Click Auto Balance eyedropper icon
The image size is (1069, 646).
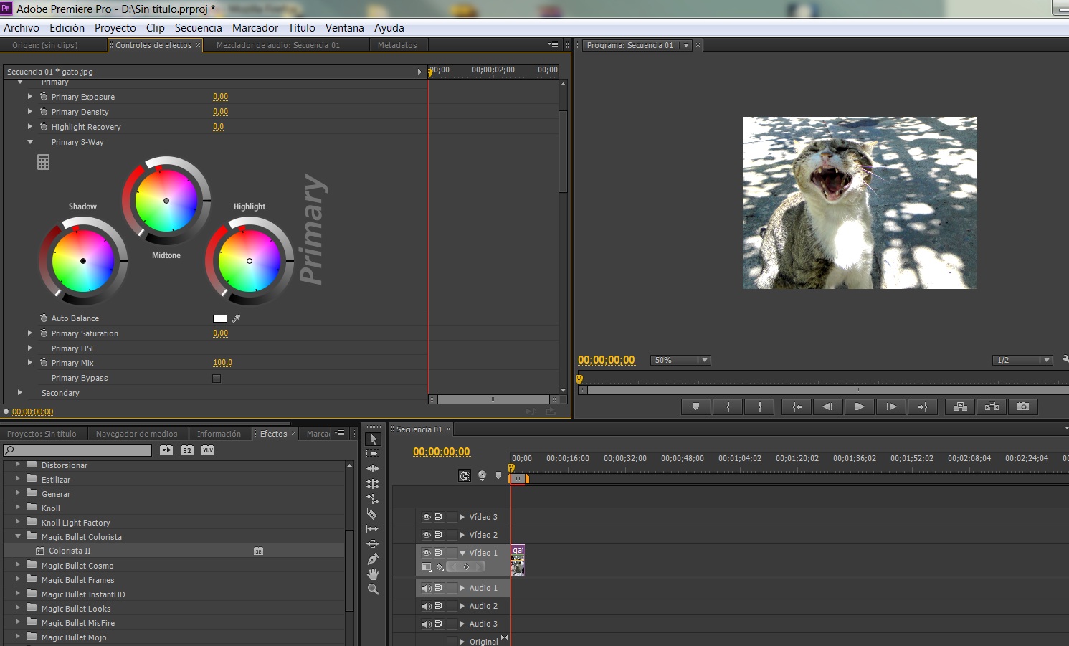236,319
